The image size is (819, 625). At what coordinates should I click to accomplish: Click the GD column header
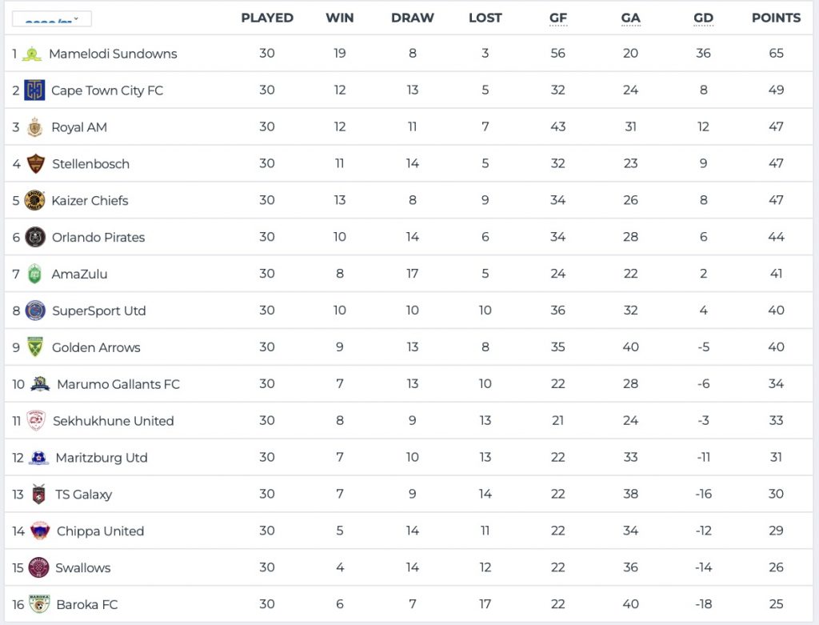pos(703,18)
